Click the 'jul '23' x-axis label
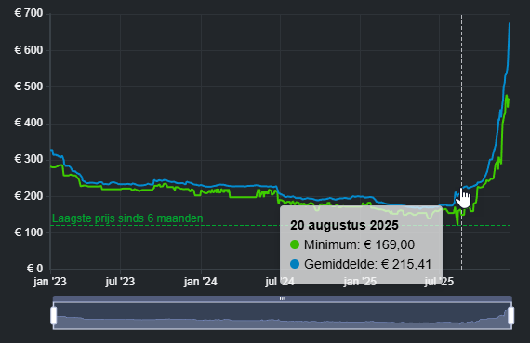This screenshot has width=530, height=343. click(x=120, y=282)
